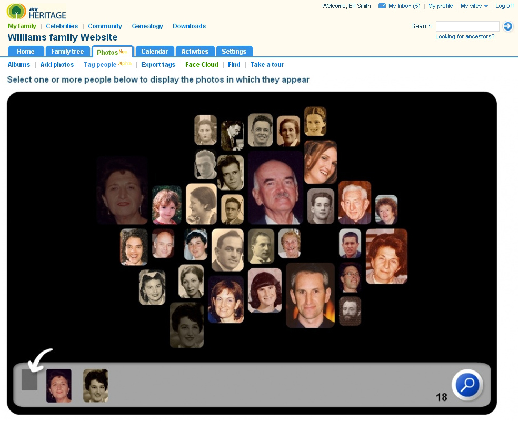This screenshot has width=518, height=421.
Task: Click in the Search text field
Action: (x=467, y=26)
